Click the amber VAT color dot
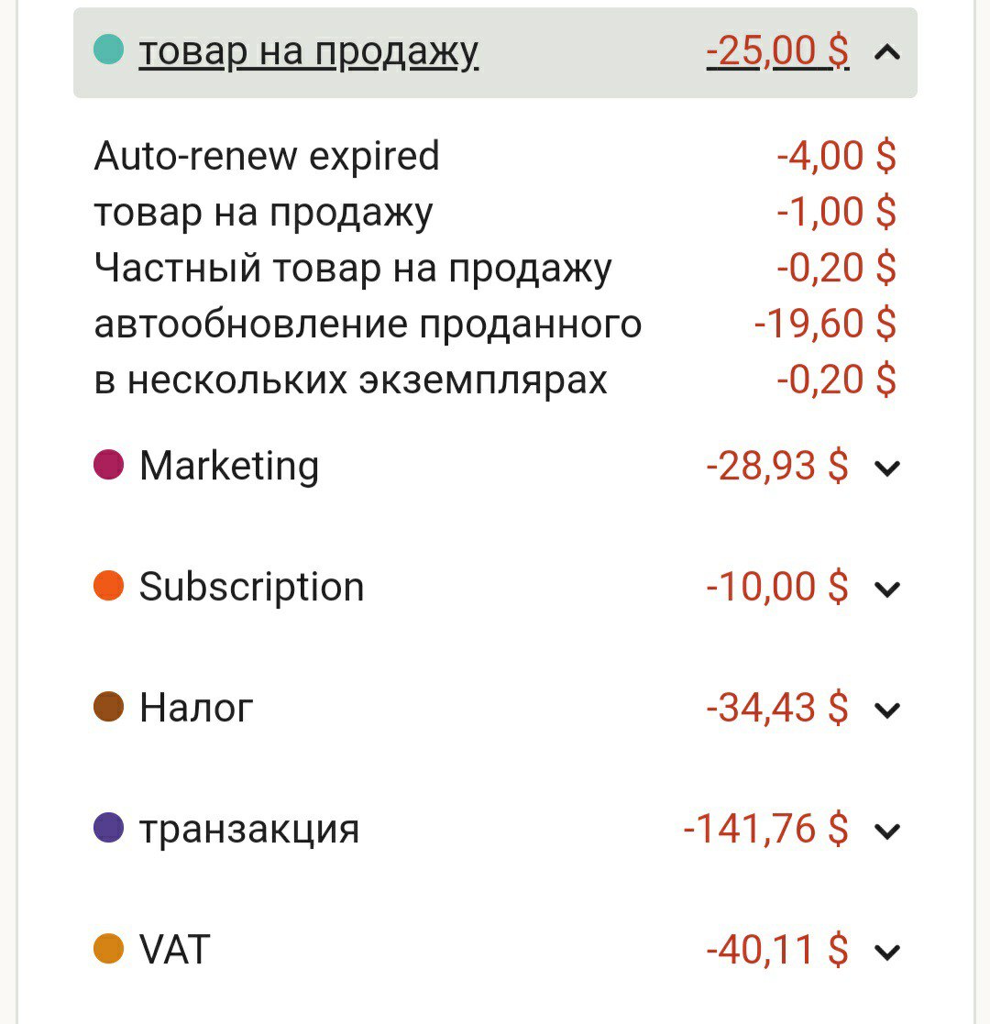The height and width of the screenshot is (1024, 990). (x=108, y=949)
